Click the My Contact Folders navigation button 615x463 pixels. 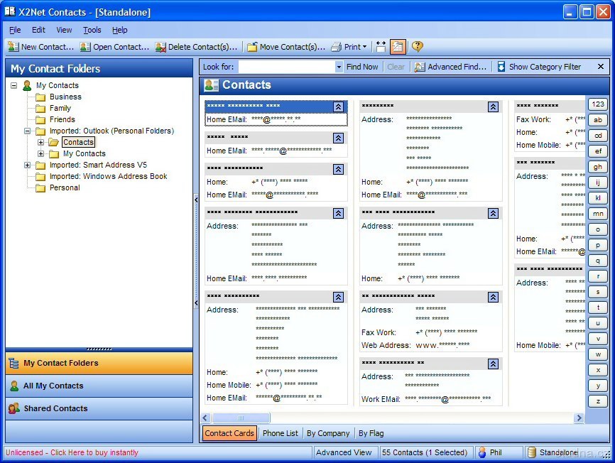click(x=99, y=363)
